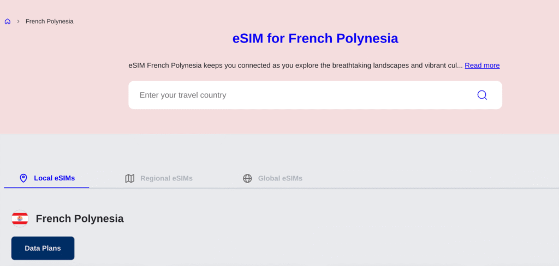Open the Data Plans button

tap(43, 248)
